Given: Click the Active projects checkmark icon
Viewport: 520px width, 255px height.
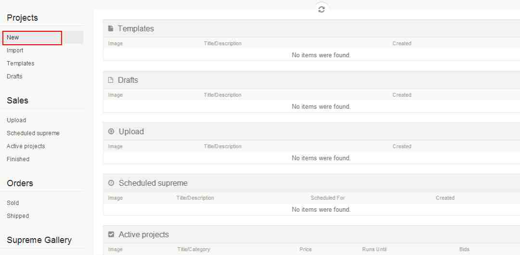Looking at the screenshot, I should click(111, 234).
